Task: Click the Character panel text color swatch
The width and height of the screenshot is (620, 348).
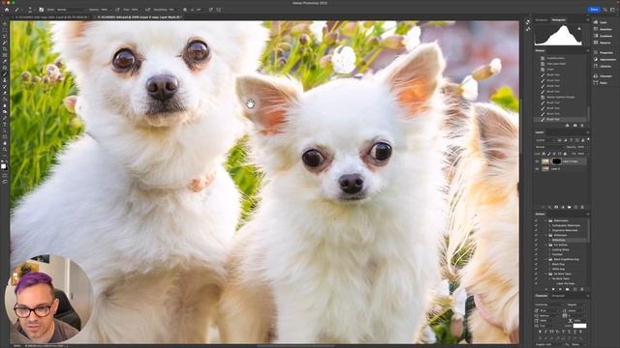Action: pos(579,326)
